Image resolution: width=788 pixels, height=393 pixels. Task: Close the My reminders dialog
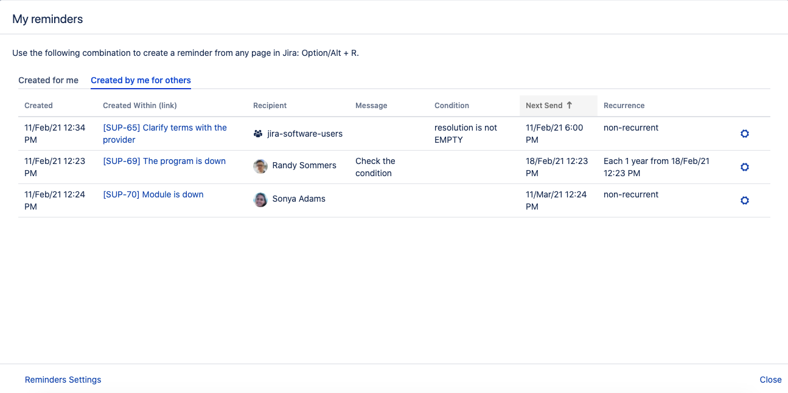click(x=770, y=380)
